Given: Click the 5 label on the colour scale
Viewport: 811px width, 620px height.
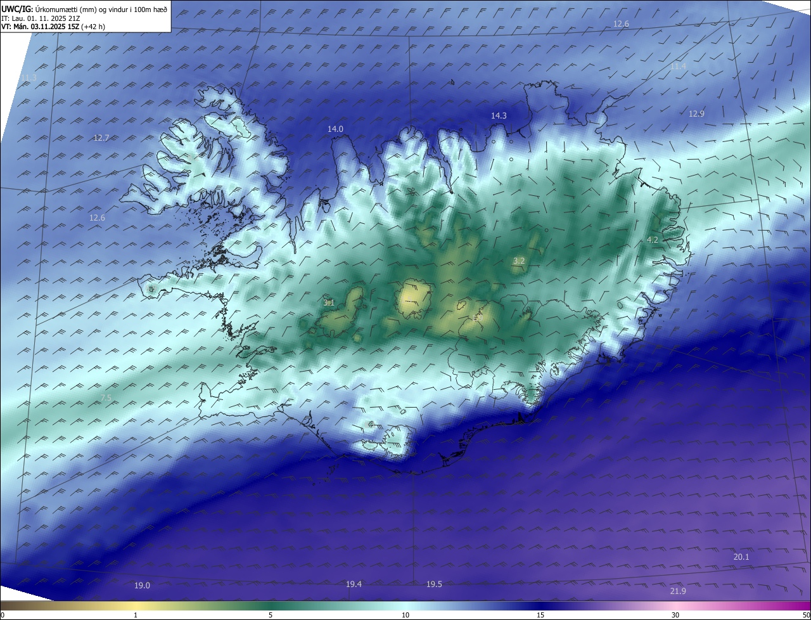Looking at the screenshot, I should tap(271, 615).
